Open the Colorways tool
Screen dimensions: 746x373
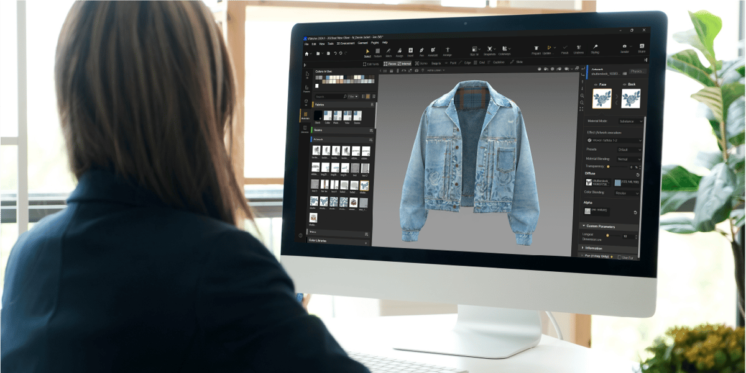coord(504,50)
